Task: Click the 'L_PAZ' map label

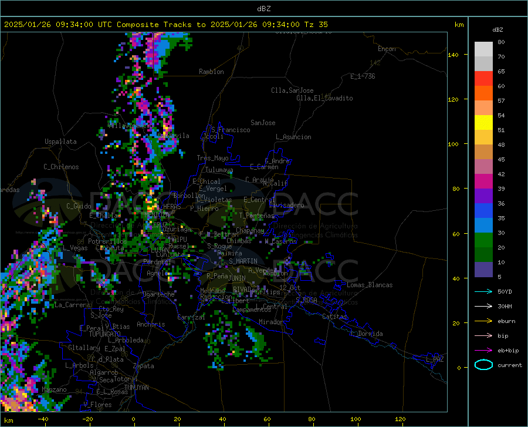Action: pyautogui.click(x=435, y=359)
